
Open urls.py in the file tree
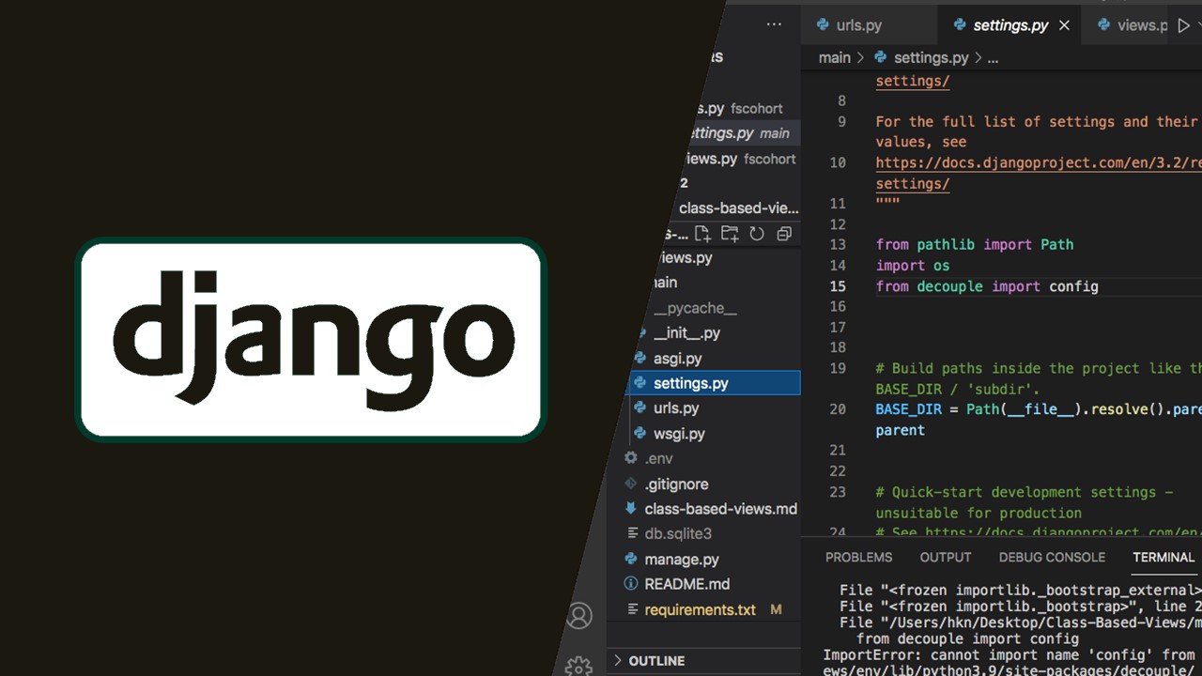click(676, 408)
